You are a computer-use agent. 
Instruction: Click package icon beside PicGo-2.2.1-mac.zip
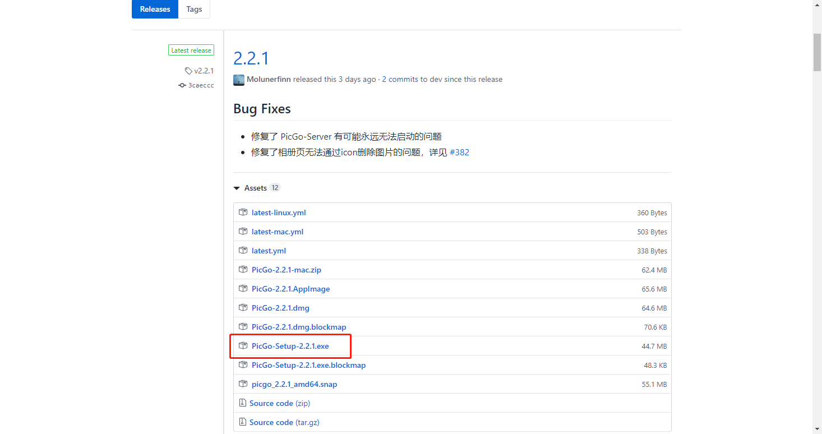click(243, 270)
